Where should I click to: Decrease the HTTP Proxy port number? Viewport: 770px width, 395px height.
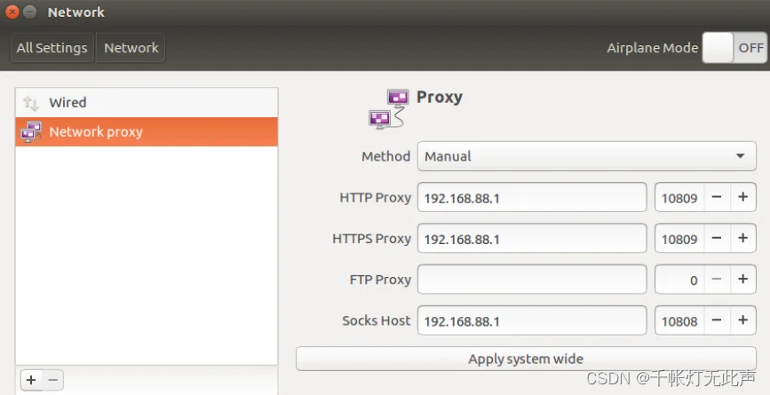[717, 198]
